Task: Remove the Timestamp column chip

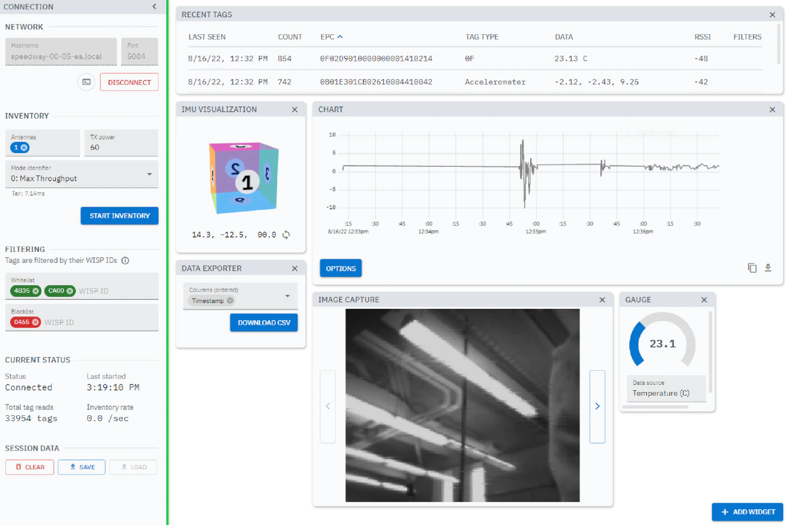Action: click(230, 301)
